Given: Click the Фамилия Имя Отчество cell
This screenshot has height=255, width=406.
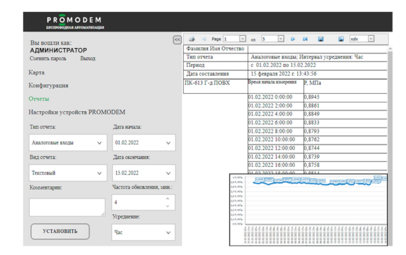Looking at the screenshot, I should [x=215, y=49].
